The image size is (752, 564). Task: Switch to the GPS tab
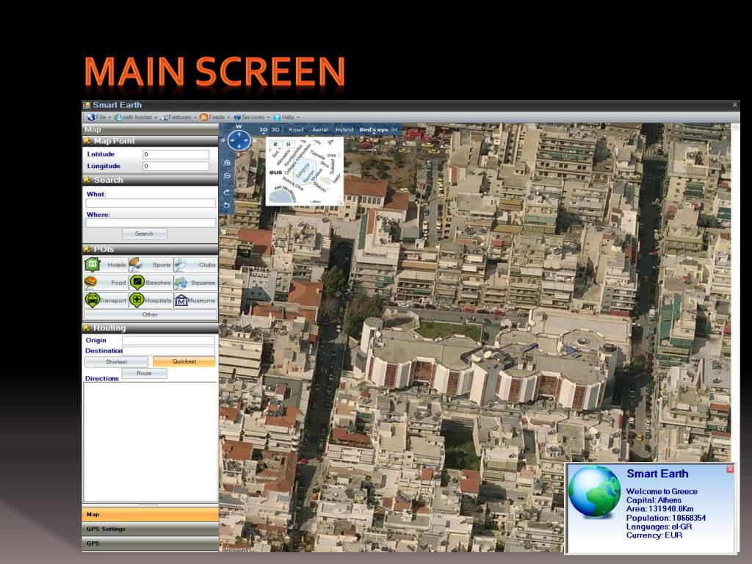click(150, 543)
